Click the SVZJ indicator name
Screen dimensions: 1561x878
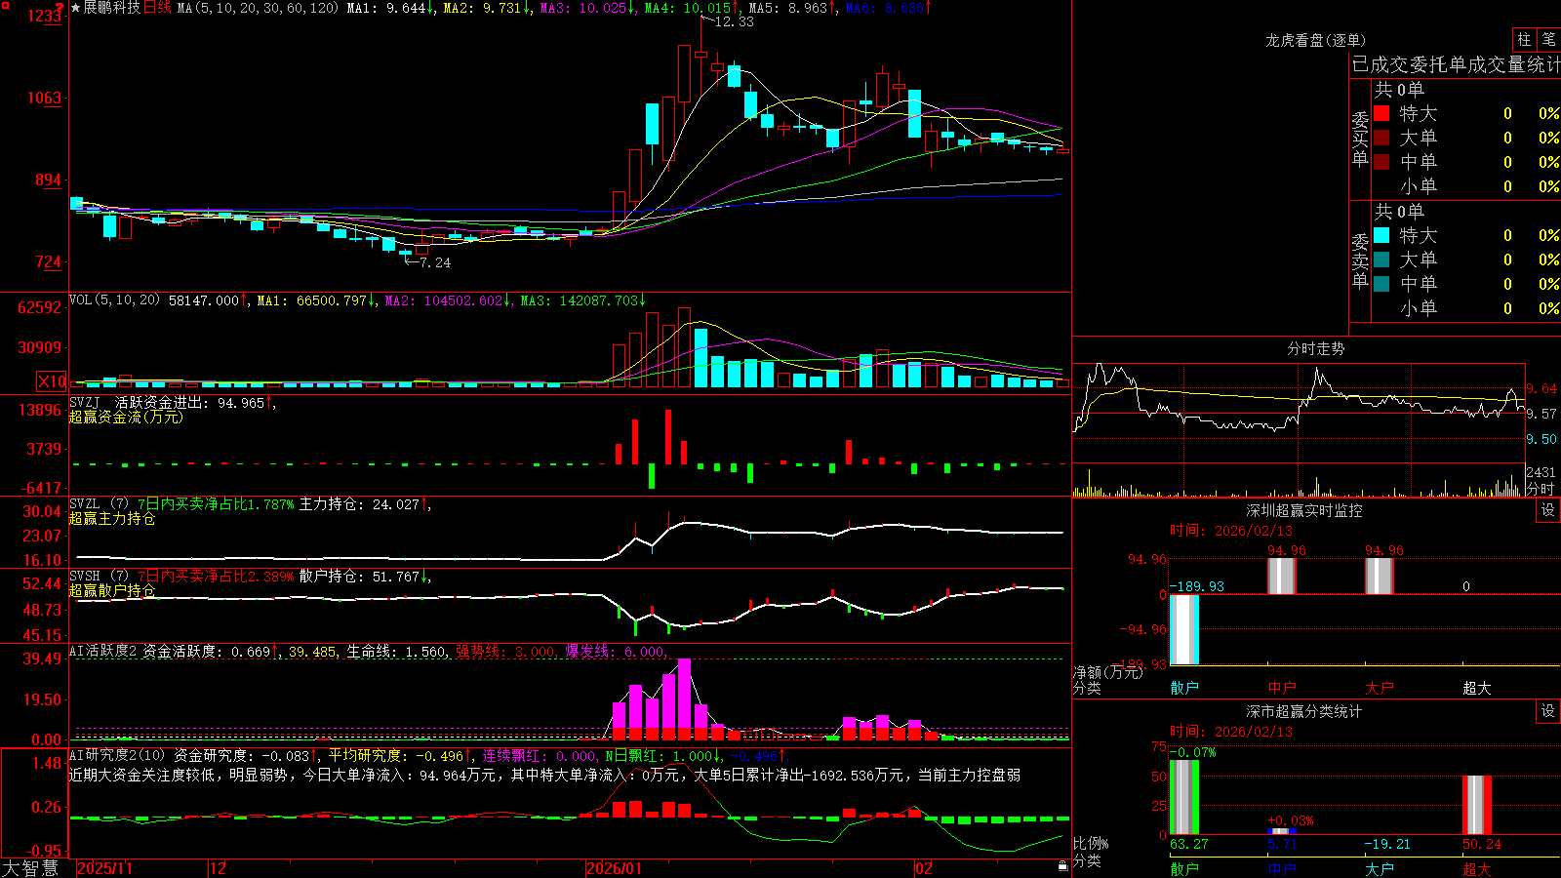pos(85,403)
